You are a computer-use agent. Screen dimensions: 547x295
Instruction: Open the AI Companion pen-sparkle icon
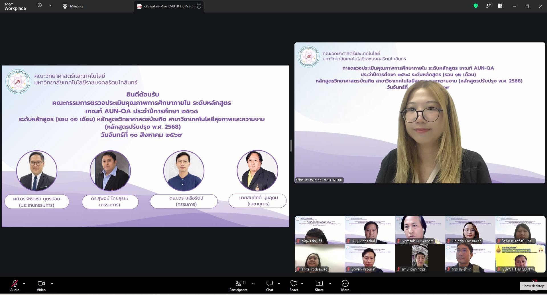[488, 6]
